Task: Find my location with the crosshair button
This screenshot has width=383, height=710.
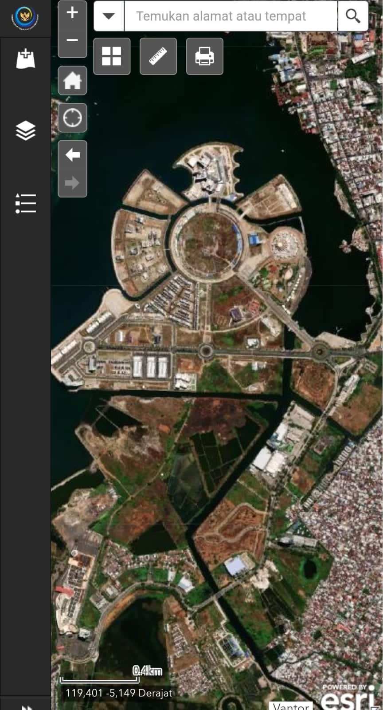Action: pyautogui.click(x=72, y=118)
